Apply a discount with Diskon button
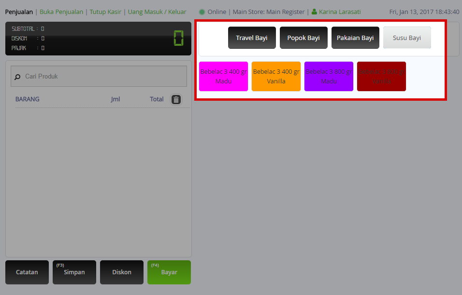The height and width of the screenshot is (295, 462). 122,272
